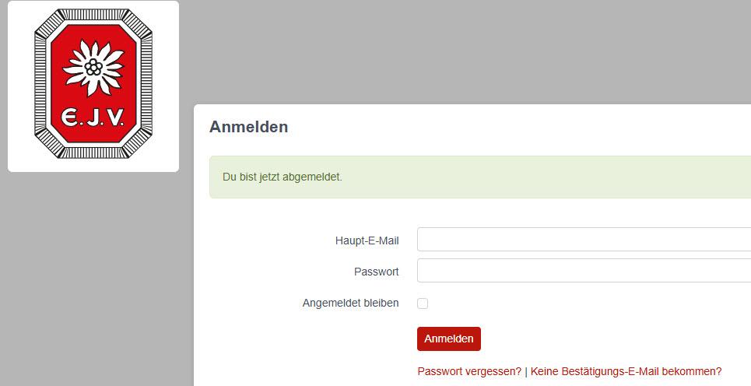The image size is (751, 386).
Task: Click into the Passwort input field
Action: pos(584,271)
